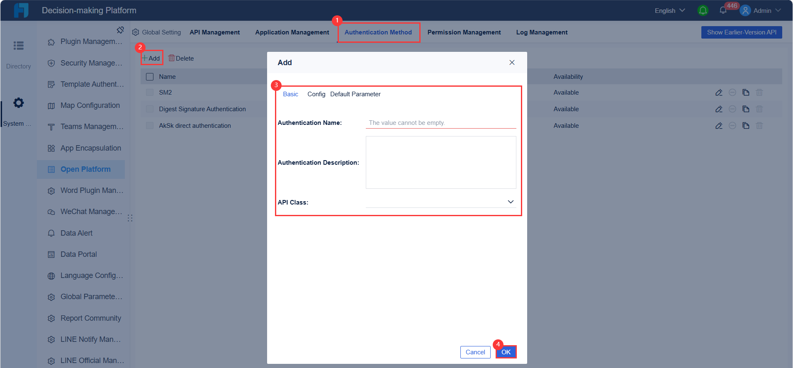Click the pin icon above the sidebar menu

point(120,30)
